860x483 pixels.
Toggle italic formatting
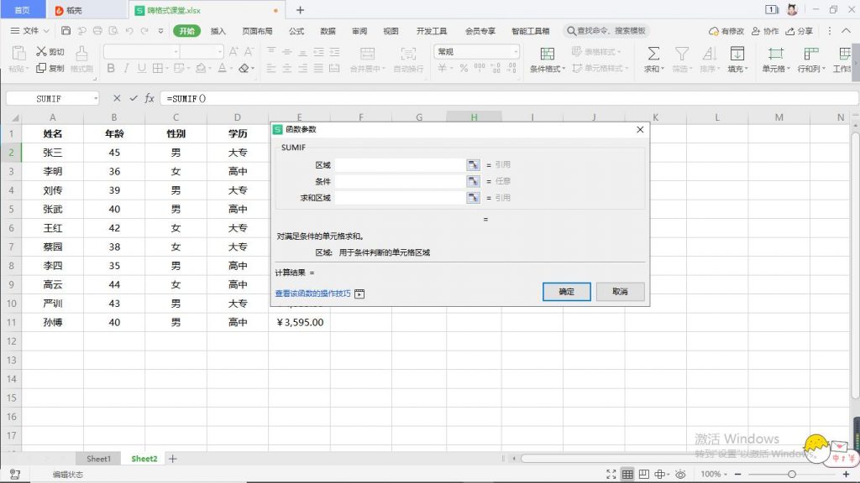[125, 69]
